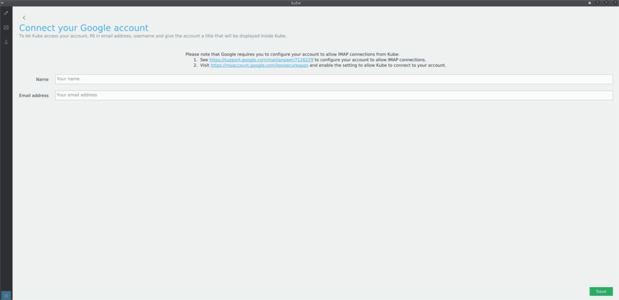Focus the 'Your name' input field
This screenshot has width=619, height=300.
(x=334, y=79)
